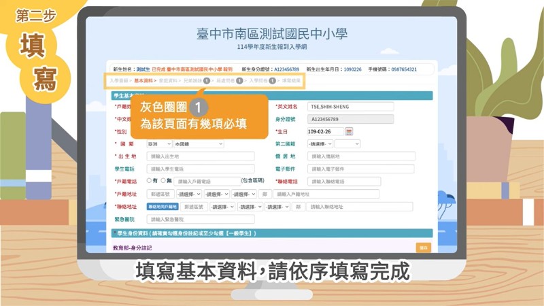Click the 聯絡電話 input field

pyautogui.click(x=344, y=182)
